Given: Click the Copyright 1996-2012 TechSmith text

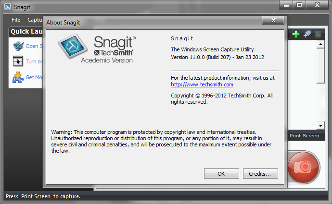Looking at the screenshot, I should click(x=222, y=98).
